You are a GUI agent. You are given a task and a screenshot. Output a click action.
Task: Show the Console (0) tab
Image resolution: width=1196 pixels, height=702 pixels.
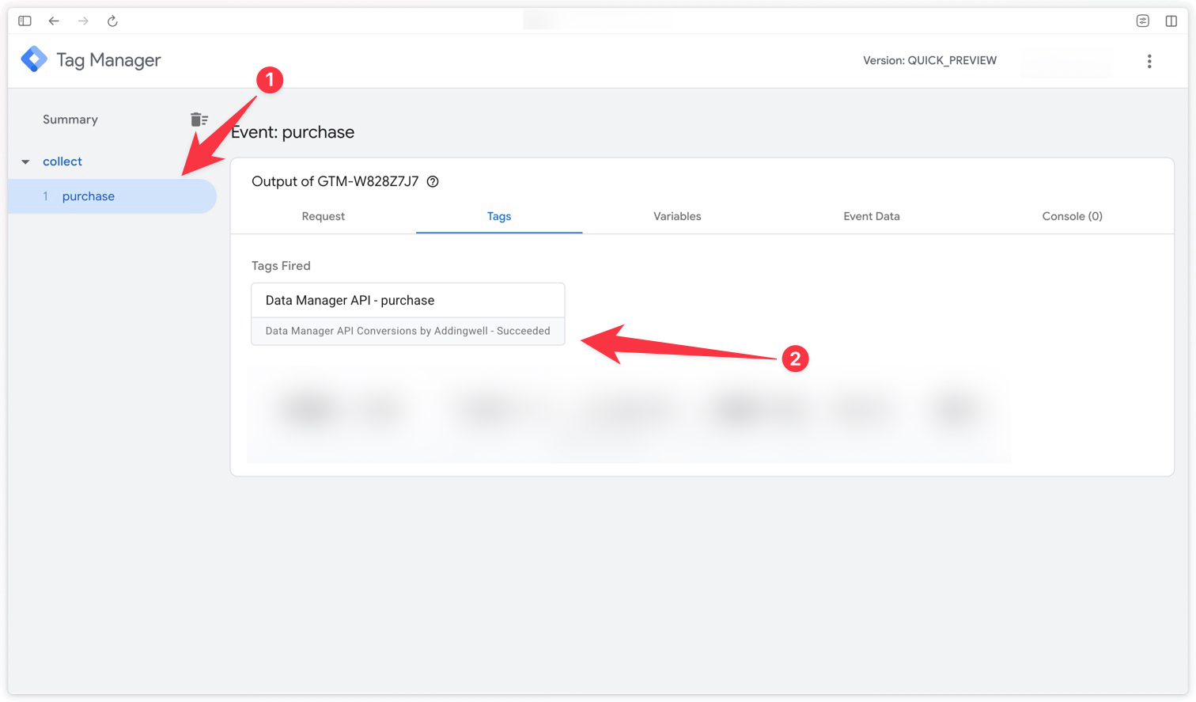coord(1072,216)
